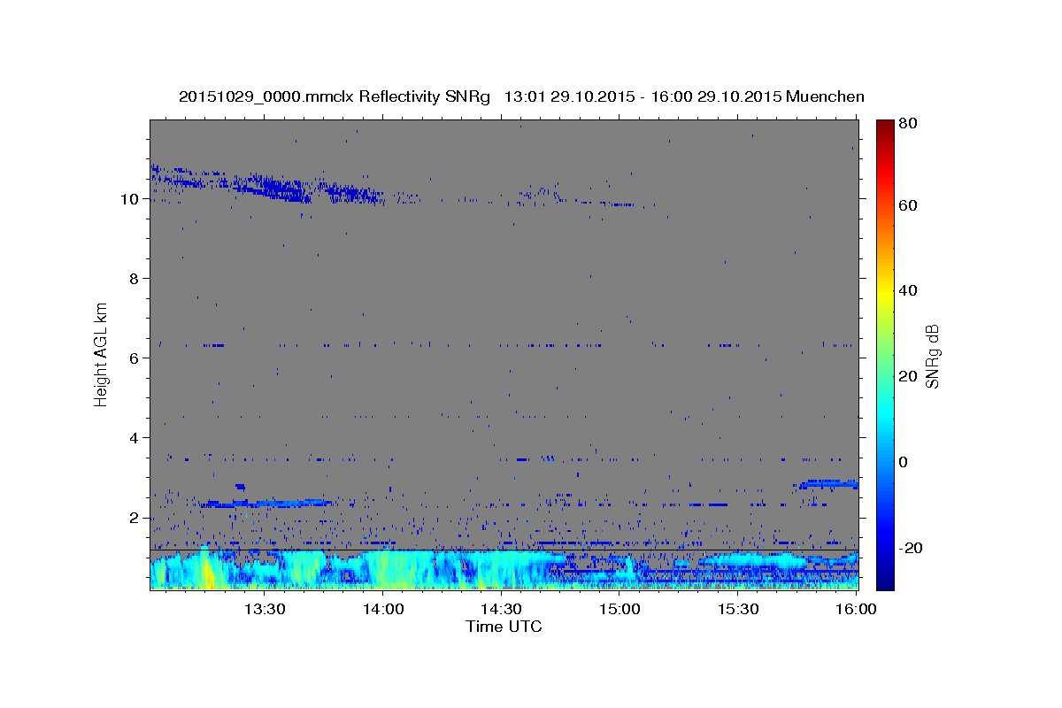Click the 14:30 time tick label

(501, 609)
